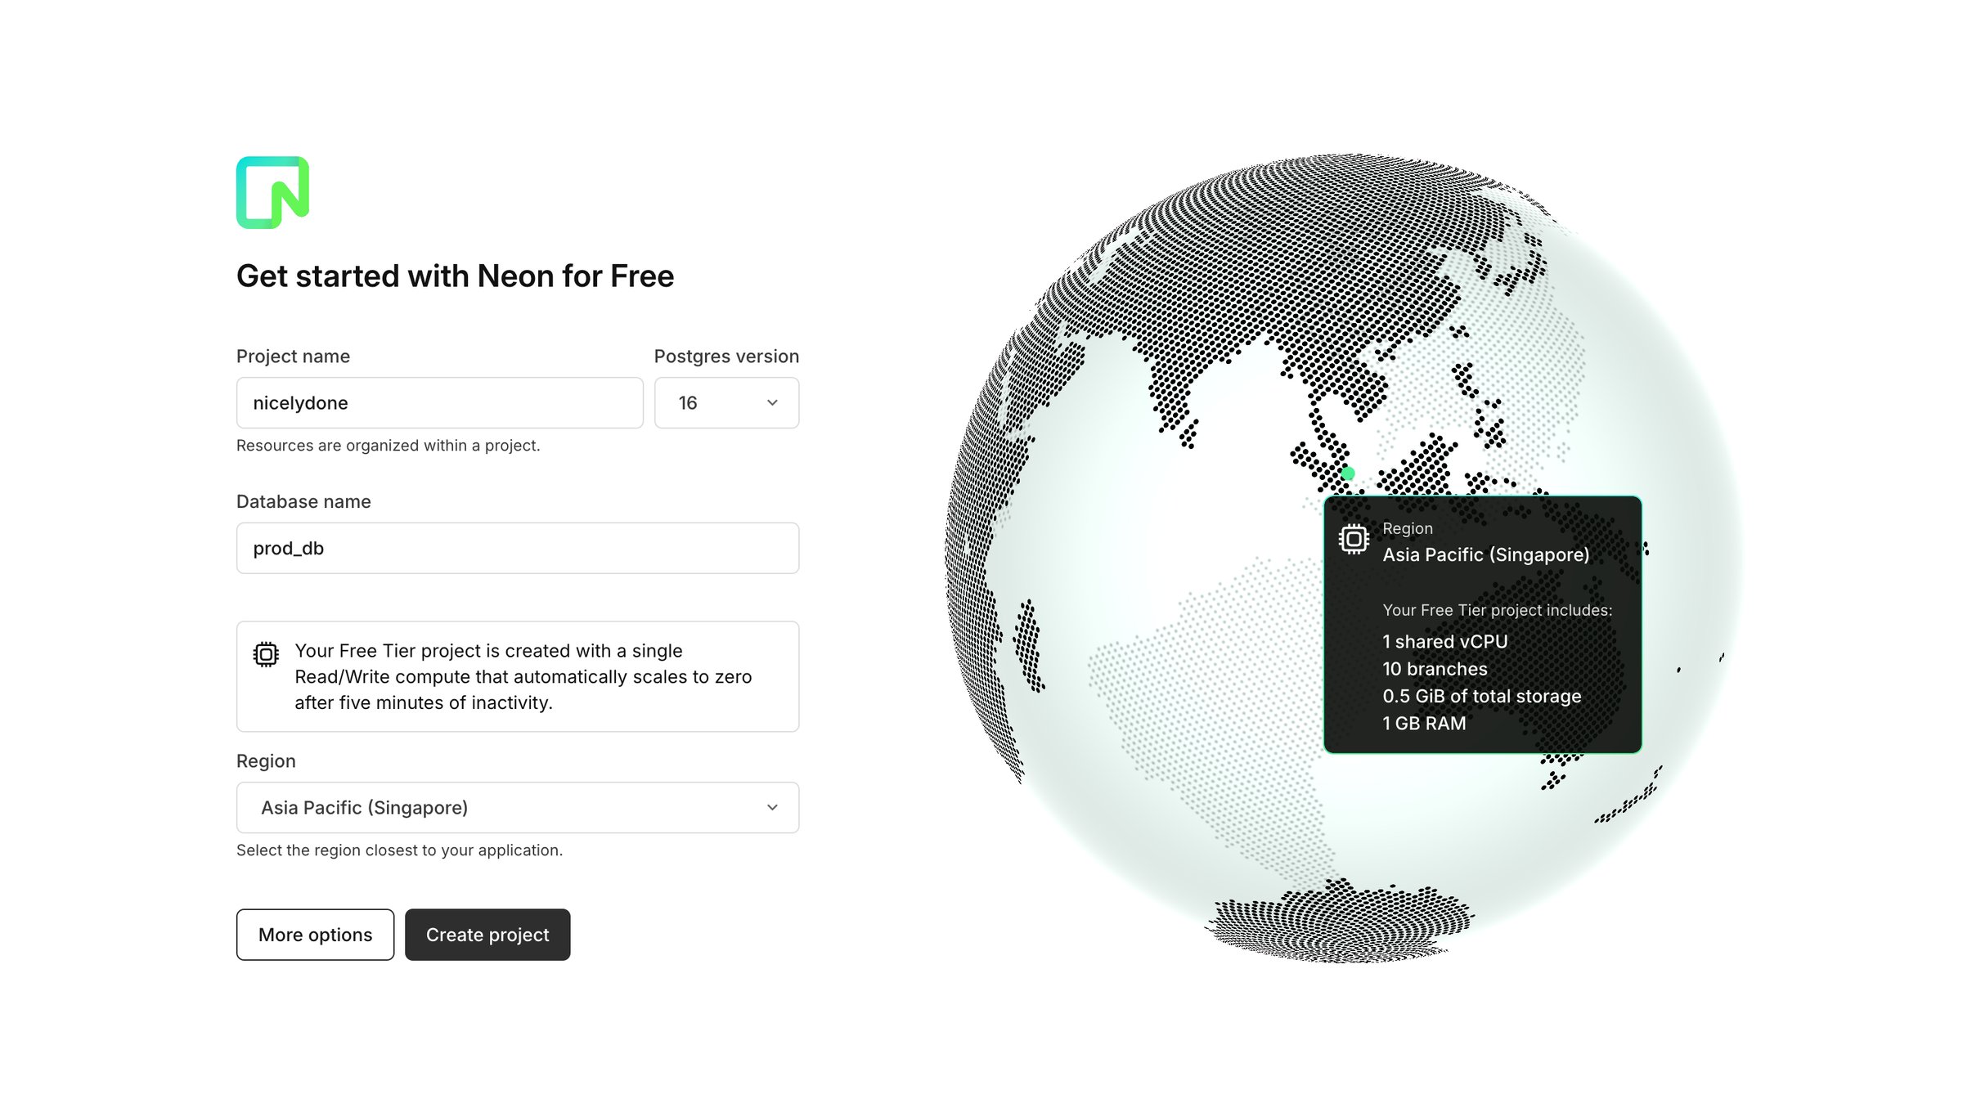Click the chip icon in globe Region card
Viewport: 1963px width, 1117px height.
(1354, 540)
